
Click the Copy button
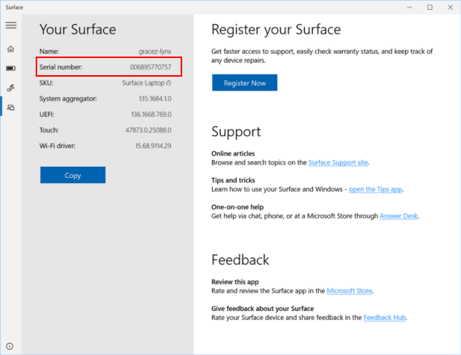tap(73, 175)
